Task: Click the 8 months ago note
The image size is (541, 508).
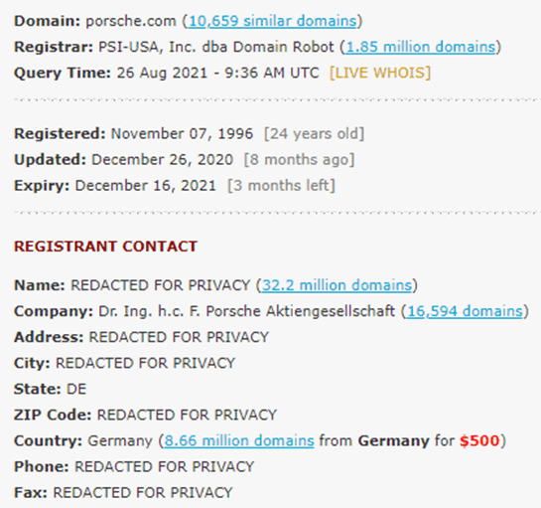Action: (x=299, y=160)
